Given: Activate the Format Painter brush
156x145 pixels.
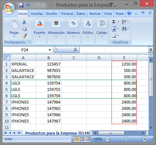Looking at the screenshot, I should point(24,36).
